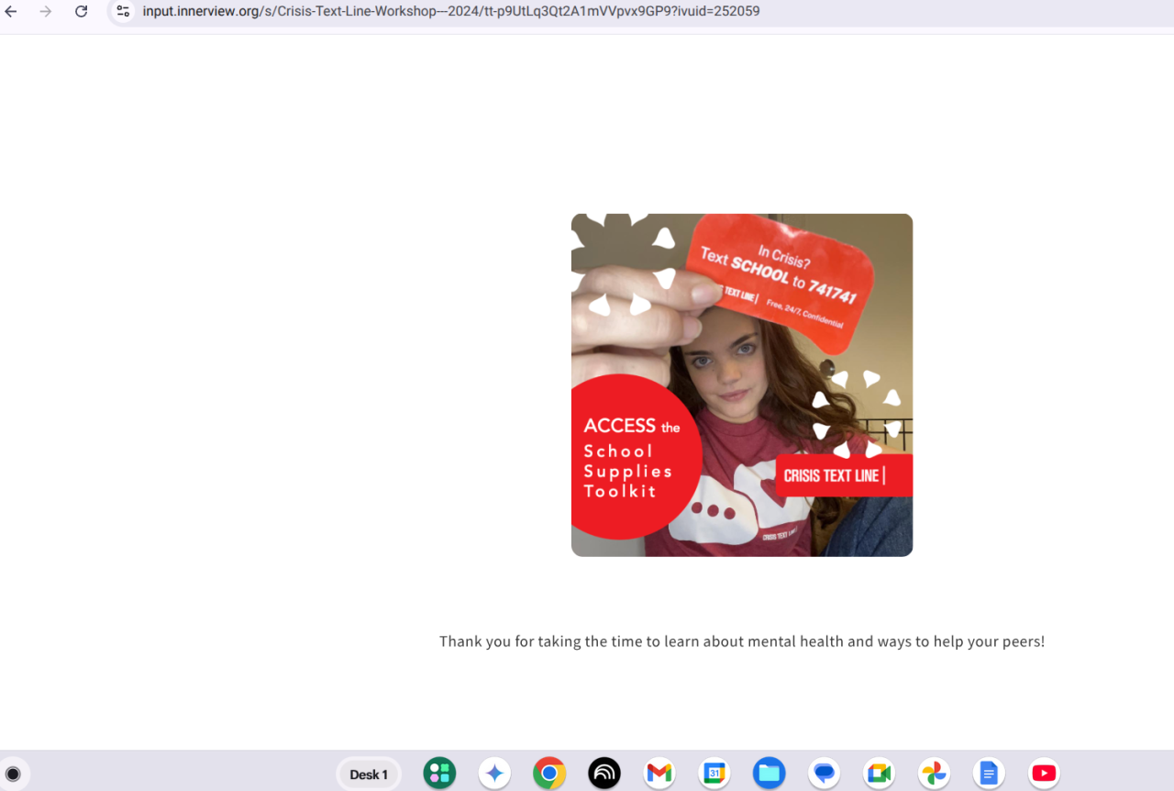
Task: Open the Messages app from shelf
Action: tap(825, 774)
